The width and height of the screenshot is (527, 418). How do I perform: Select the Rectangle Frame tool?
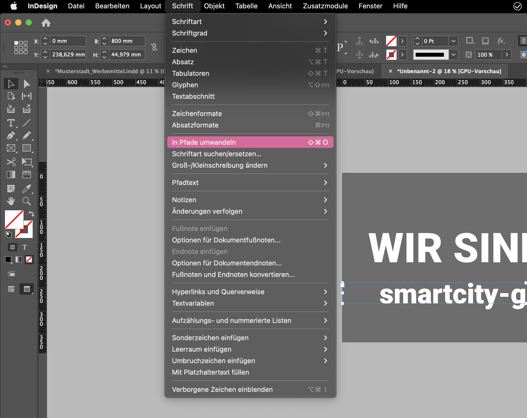click(11, 148)
